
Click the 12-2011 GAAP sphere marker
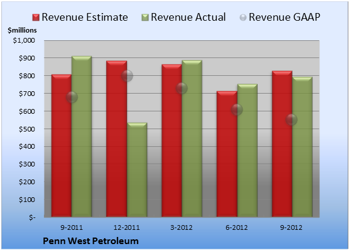pos(127,76)
